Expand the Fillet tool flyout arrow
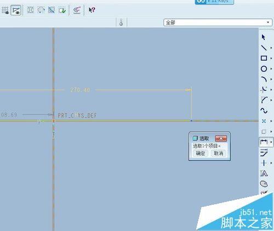The height and width of the screenshot is (231, 274). (271, 90)
